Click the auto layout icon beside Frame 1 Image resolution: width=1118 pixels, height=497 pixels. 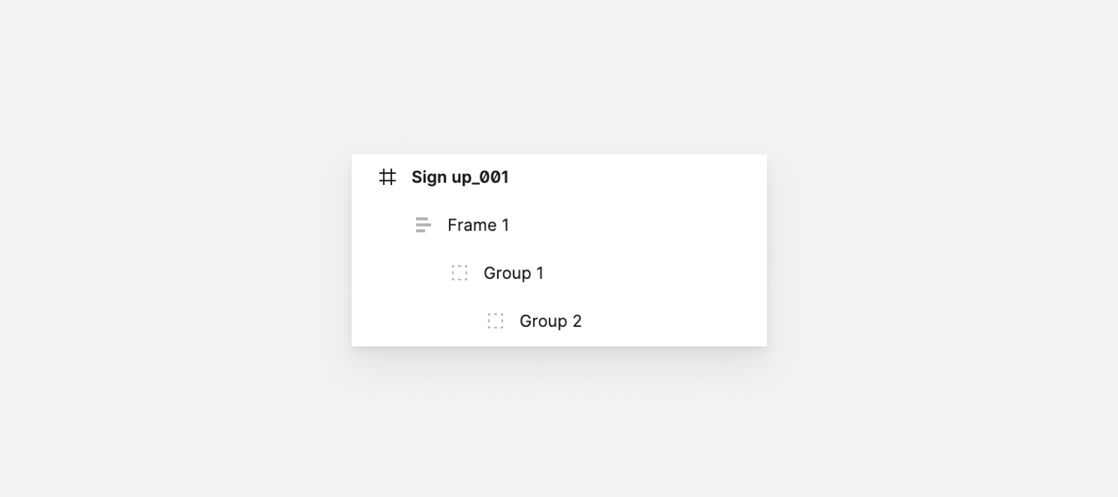pos(423,225)
